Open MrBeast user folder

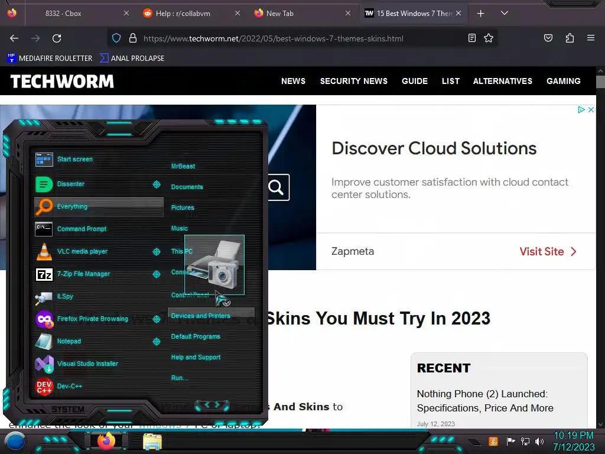[x=183, y=166]
